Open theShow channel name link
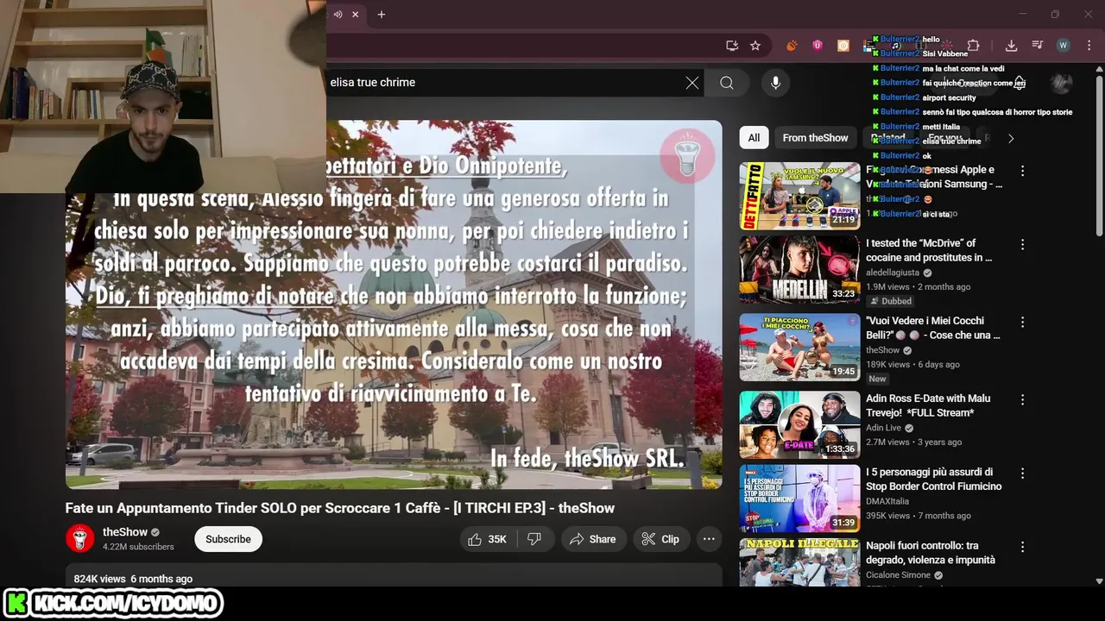Image resolution: width=1105 pixels, height=621 pixels. 125,532
